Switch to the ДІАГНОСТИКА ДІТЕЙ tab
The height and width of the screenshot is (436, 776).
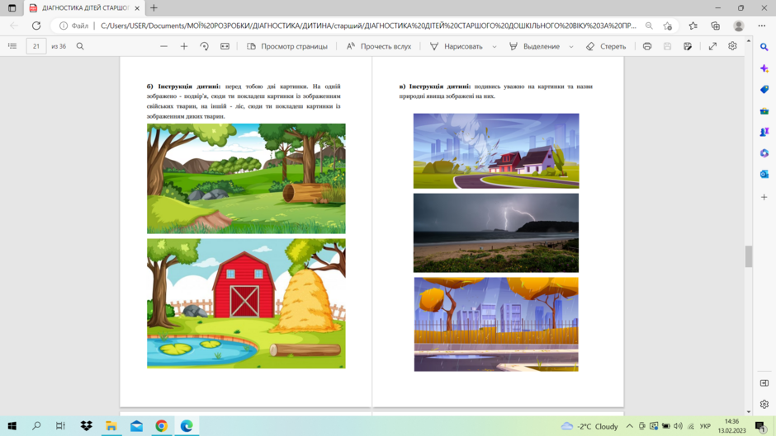tap(84, 8)
